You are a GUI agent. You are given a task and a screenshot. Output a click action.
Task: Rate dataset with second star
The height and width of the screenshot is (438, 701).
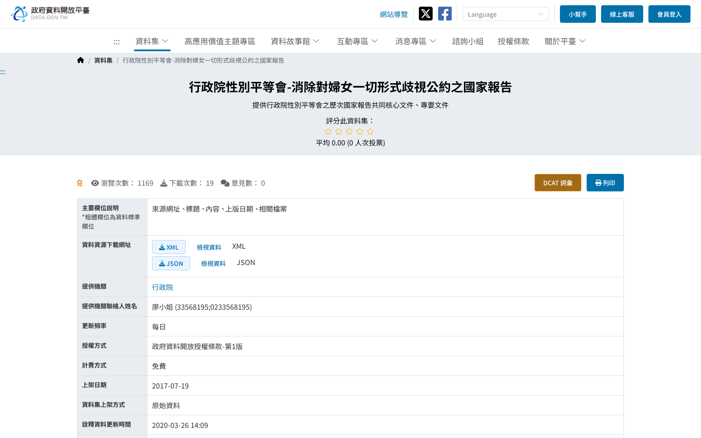(x=339, y=131)
